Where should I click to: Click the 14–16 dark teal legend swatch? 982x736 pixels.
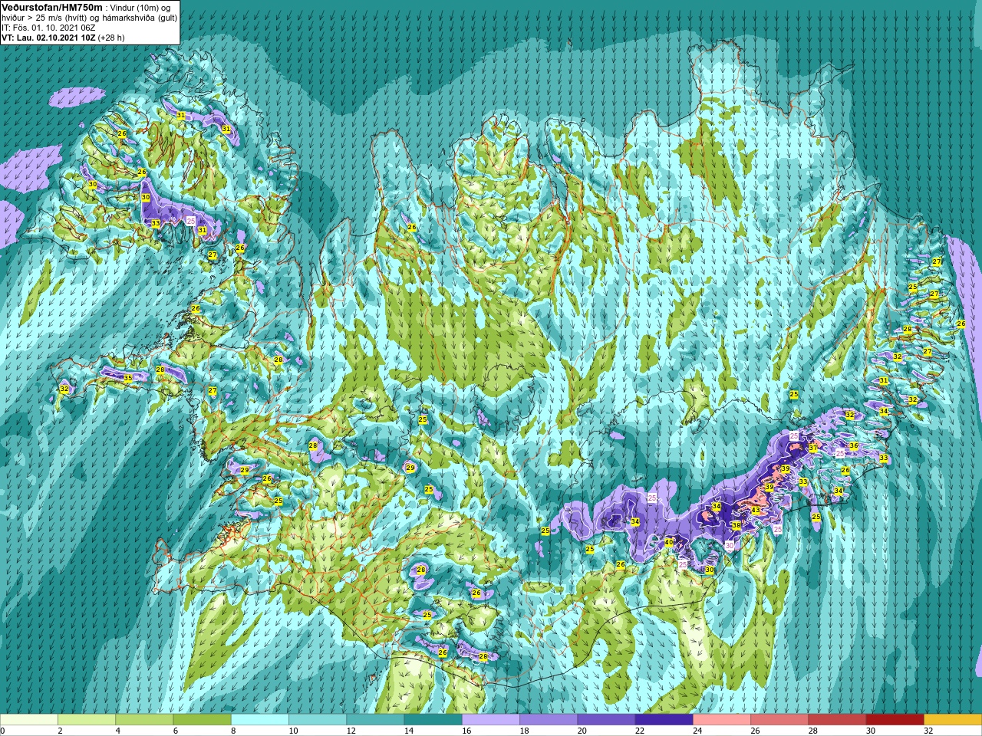coord(433,720)
